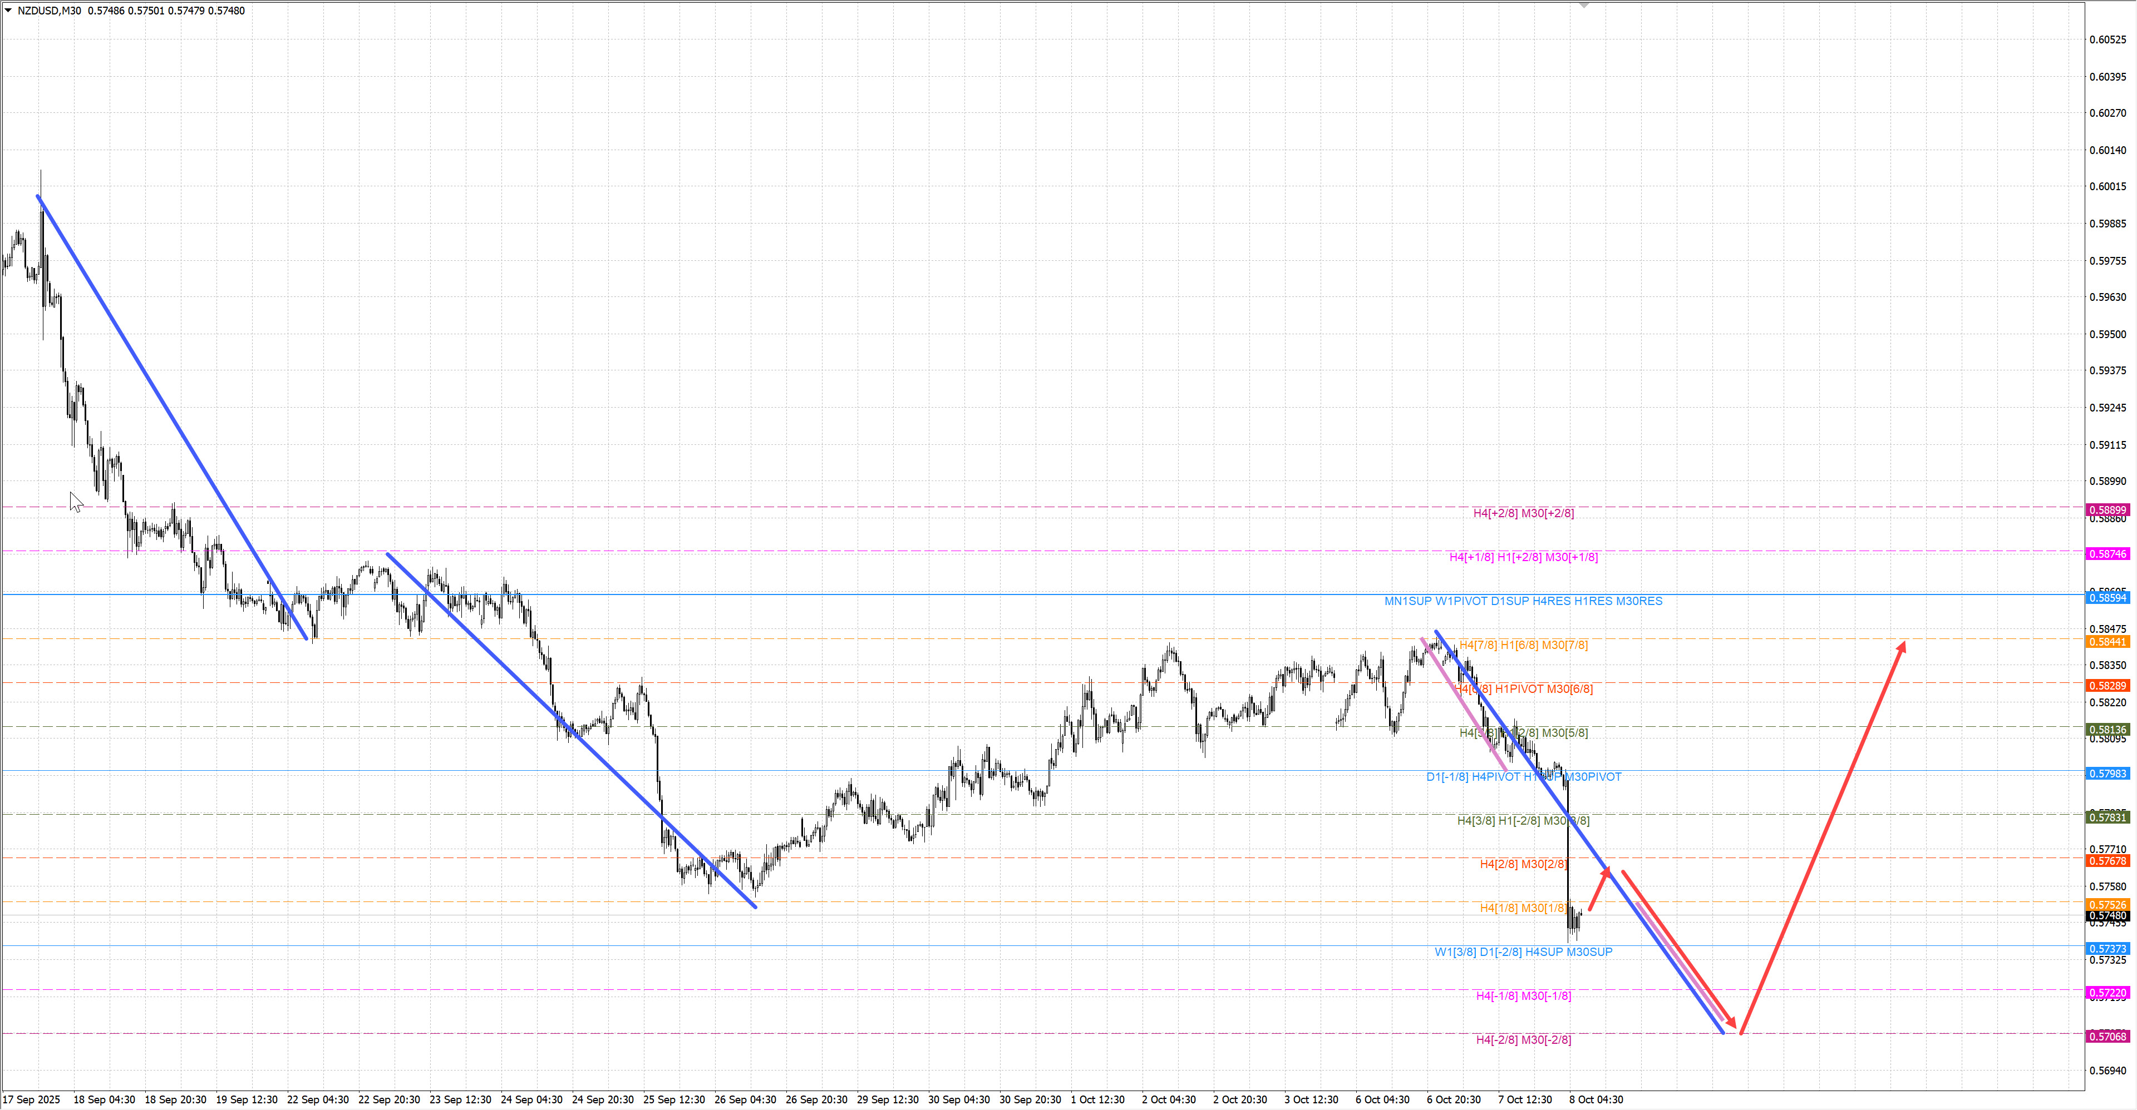Click the H4[-2/8] M30[-2/8] level label
Screen dimensions: 2137x1110
pyautogui.click(x=1523, y=1039)
